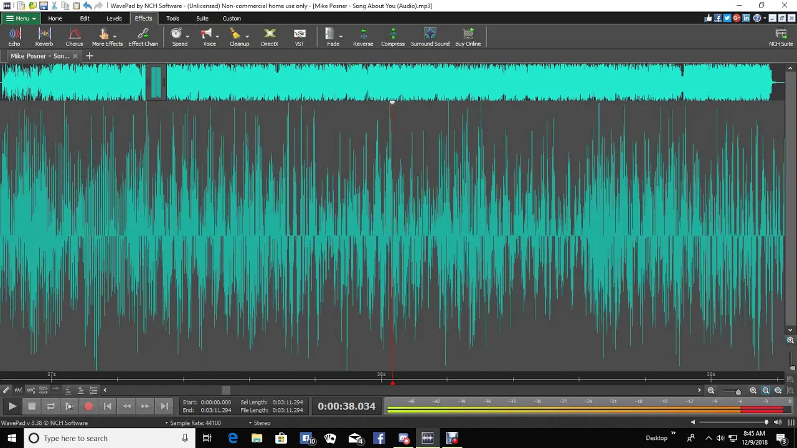This screenshot has width=797, height=448.
Task: Click the horizontal scrollbar thumb
Action: pyautogui.click(x=226, y=390)
